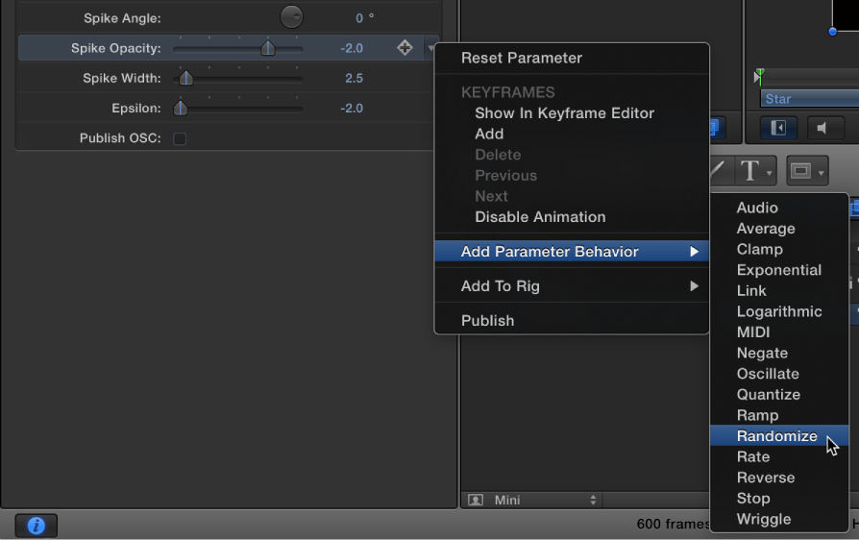Open Add To Rig submenu
Viewport: 859px width, 540px height.
[572, 286]
